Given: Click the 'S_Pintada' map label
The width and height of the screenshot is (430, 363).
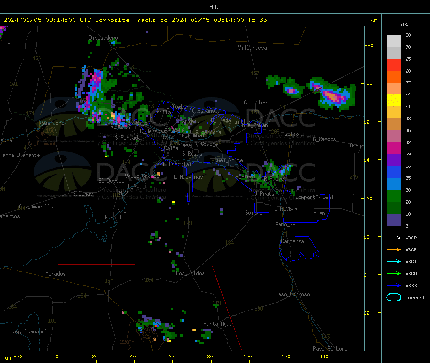Looking at the screenshot, I should click(x=128, y=138).
